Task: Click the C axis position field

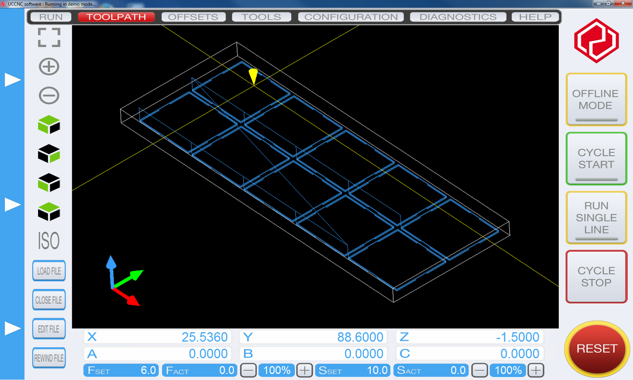Action: pos(469,354)
